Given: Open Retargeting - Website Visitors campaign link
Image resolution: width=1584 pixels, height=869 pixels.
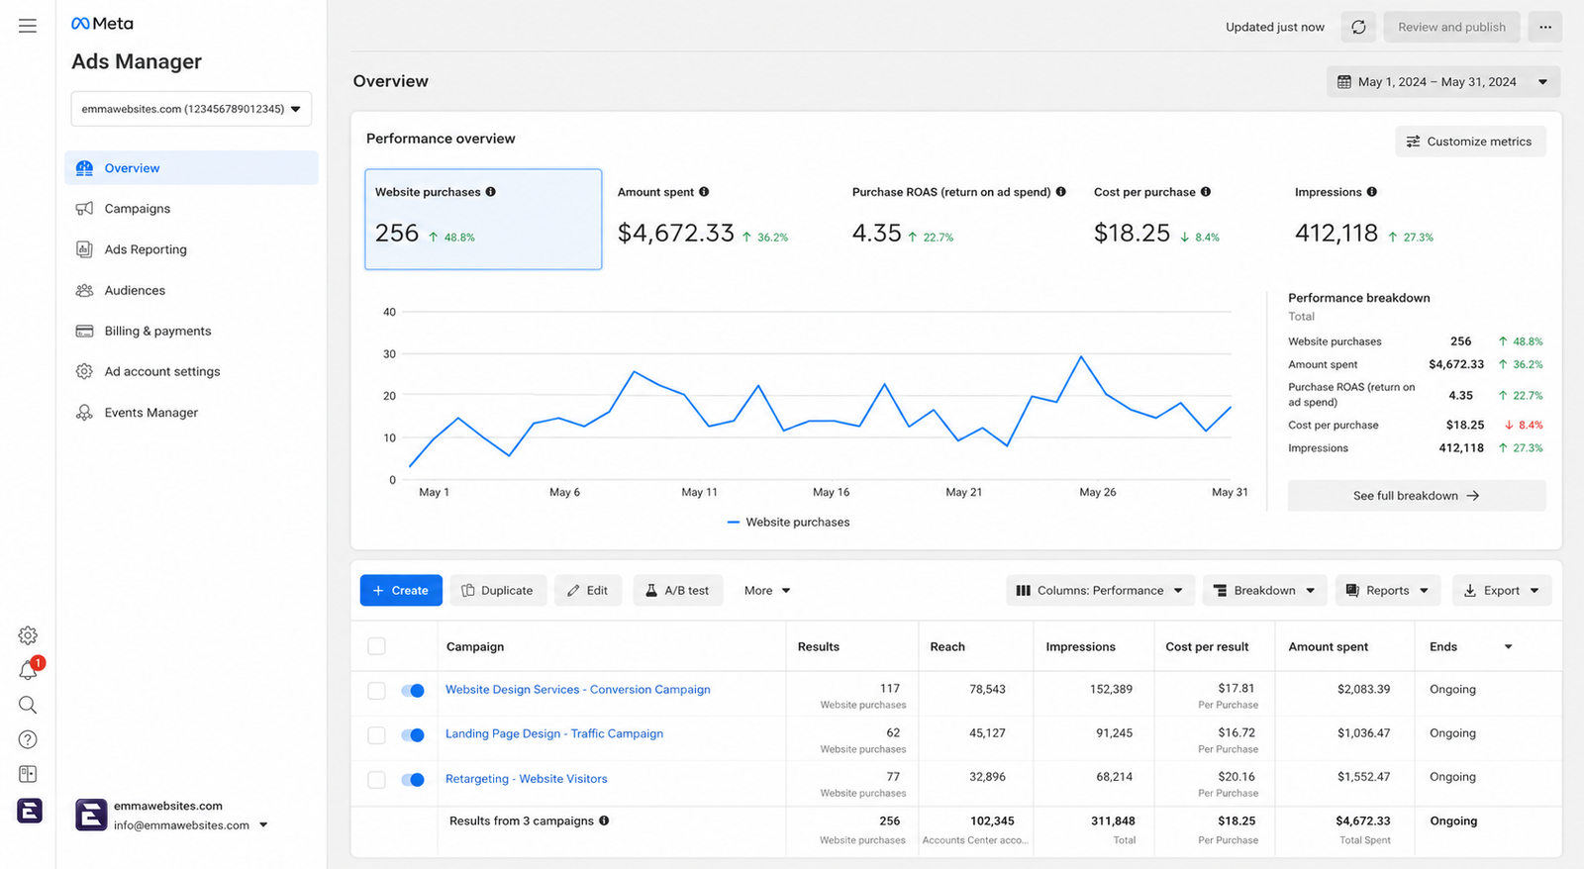Looking at the screenshot, I should [x=527, y=779].
